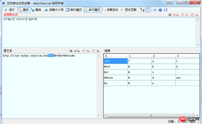Click the match count status text

pyautogui.click(x=182, y=121)
